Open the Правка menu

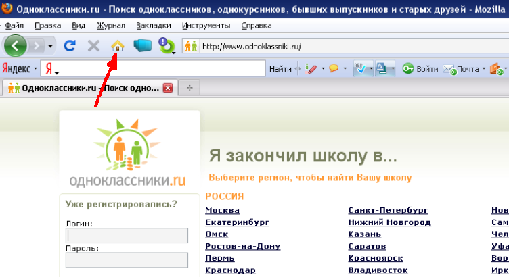[x=47, y=26]
